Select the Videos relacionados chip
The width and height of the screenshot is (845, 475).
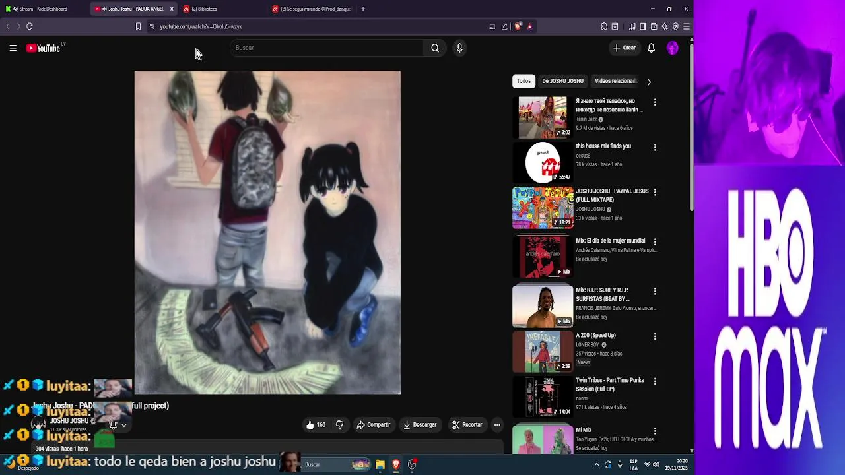(616, 81)
